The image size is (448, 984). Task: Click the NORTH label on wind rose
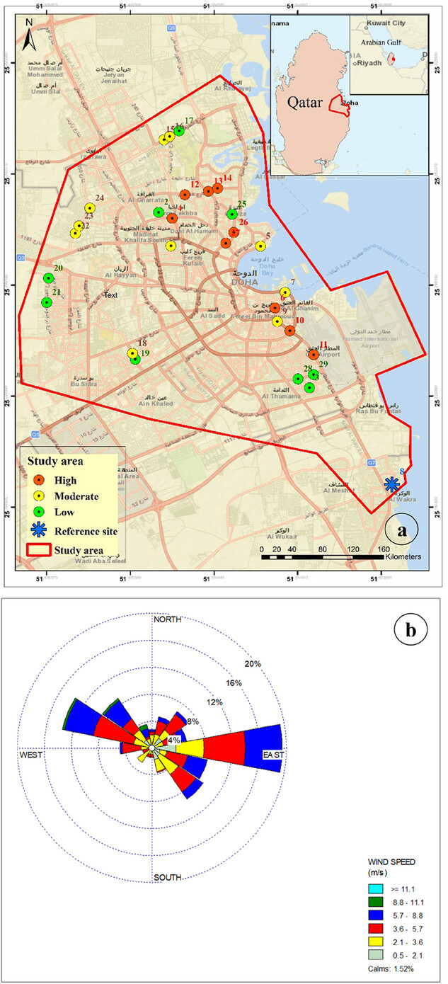(168, 619)
